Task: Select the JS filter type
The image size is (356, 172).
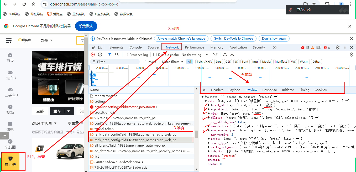Action: pos(236,62)
